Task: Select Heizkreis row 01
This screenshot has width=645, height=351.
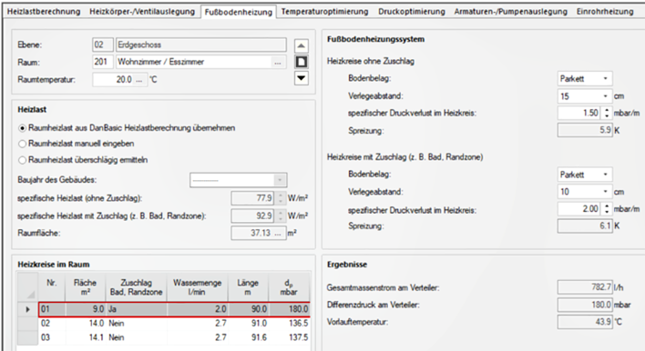Action: coord(174,309)
